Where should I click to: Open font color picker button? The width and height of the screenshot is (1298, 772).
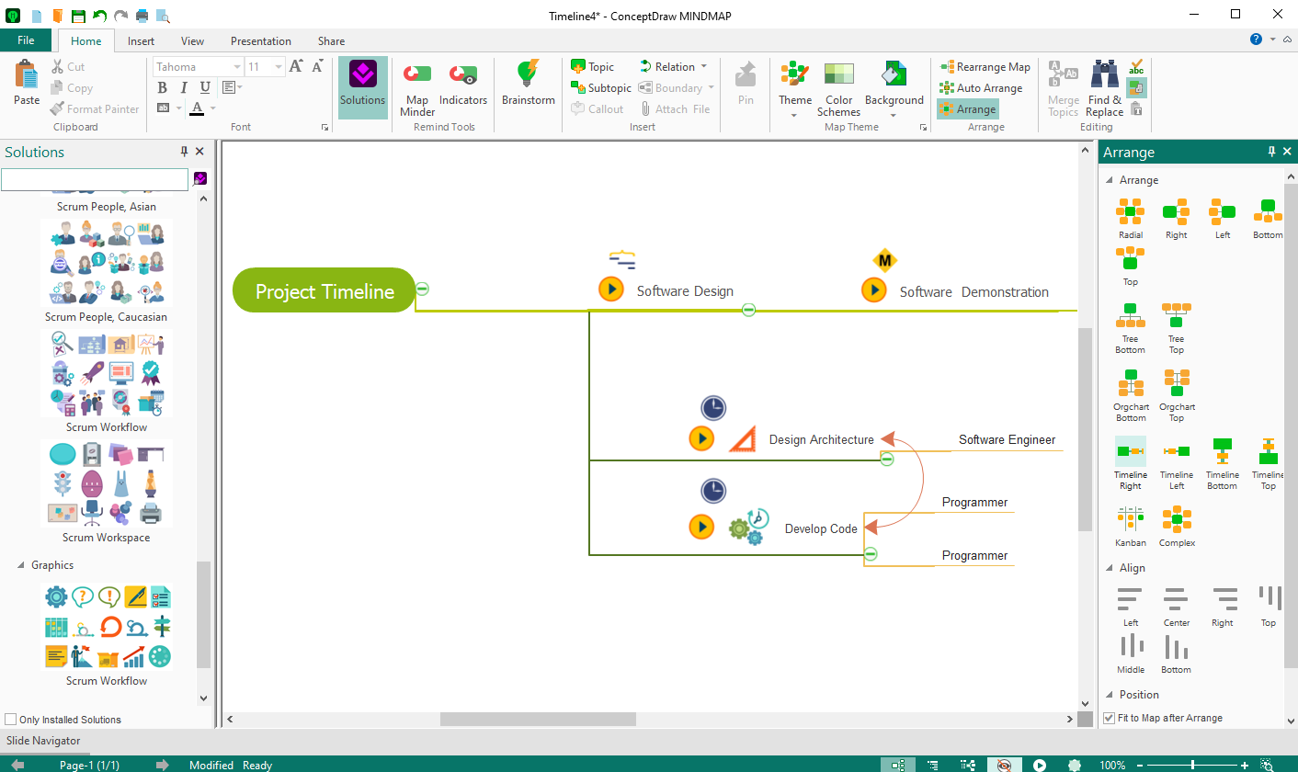[197, 108]
